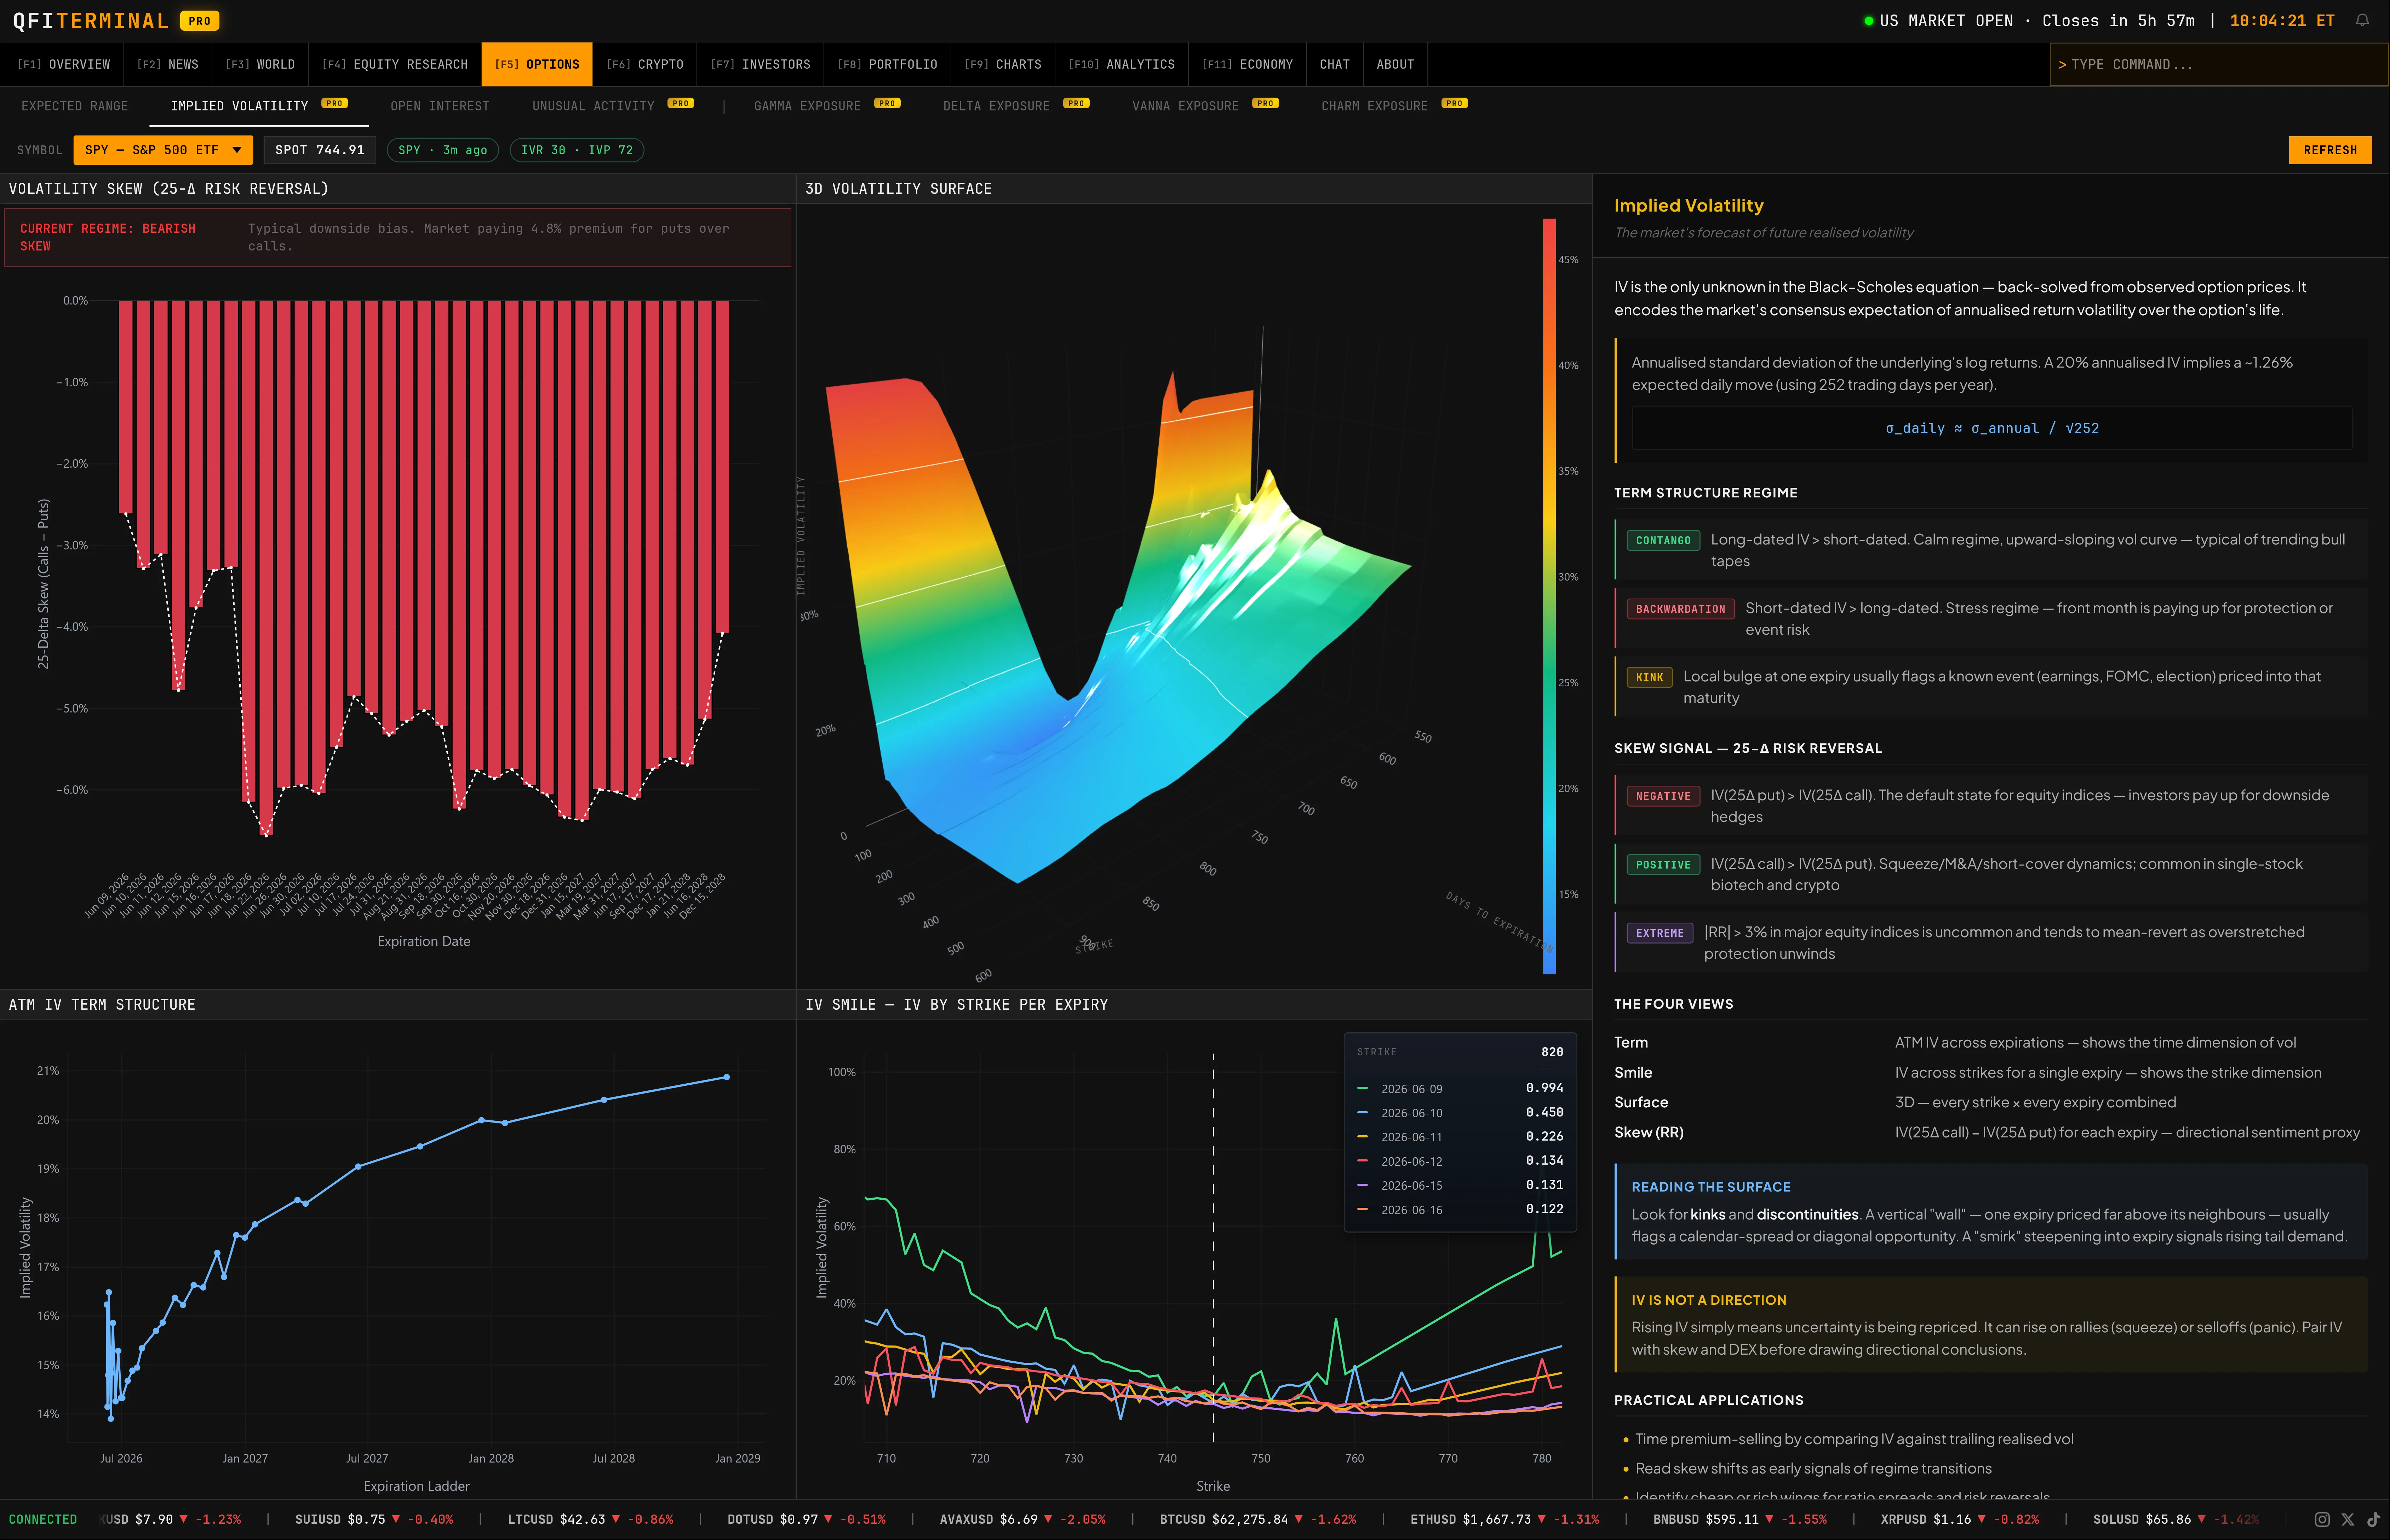Click the 2026-06-09 series in the smile legend
This screenshot has height=1540, width=2390.
pos(1460,1088)
